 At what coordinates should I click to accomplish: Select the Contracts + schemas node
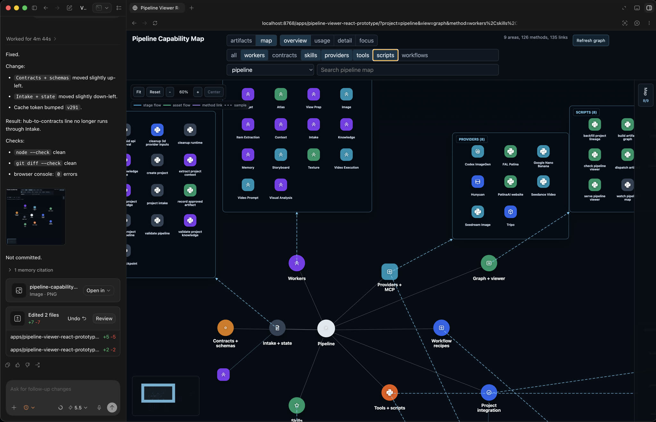[225, 328]
